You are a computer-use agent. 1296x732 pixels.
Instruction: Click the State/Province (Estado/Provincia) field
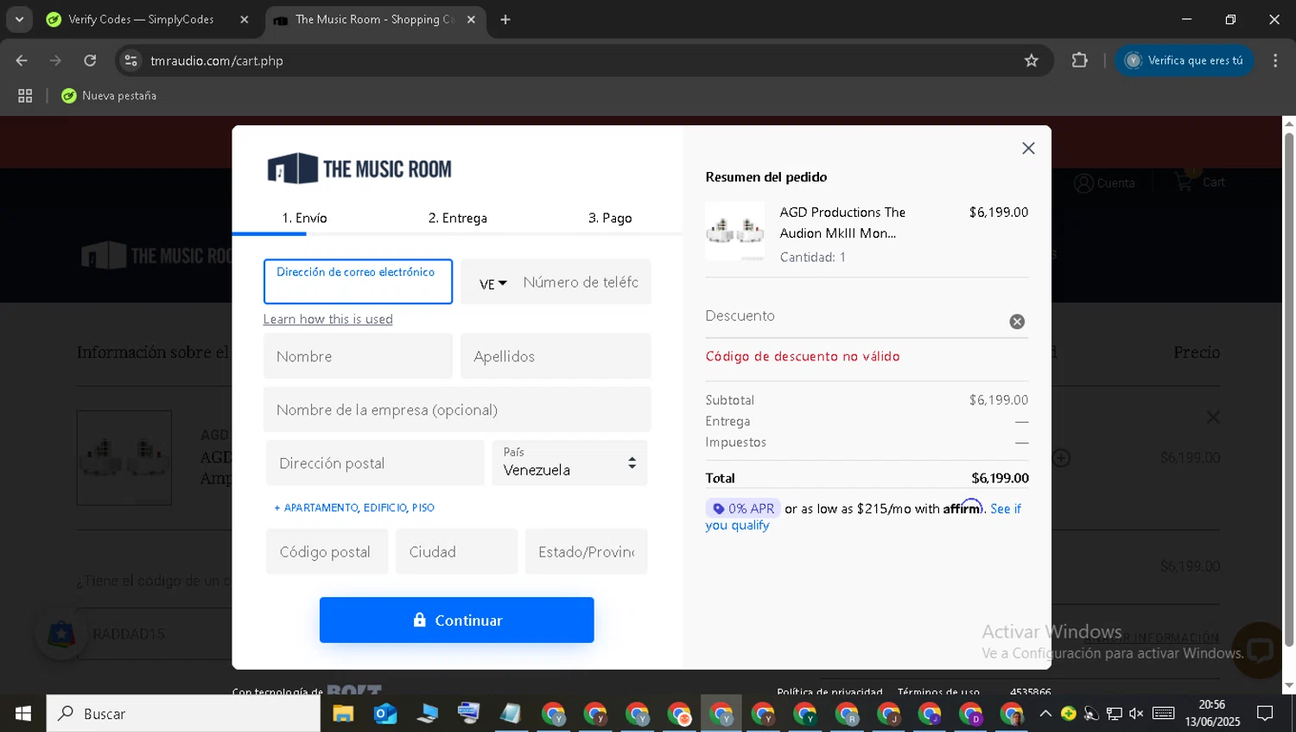tap(586, 551)
